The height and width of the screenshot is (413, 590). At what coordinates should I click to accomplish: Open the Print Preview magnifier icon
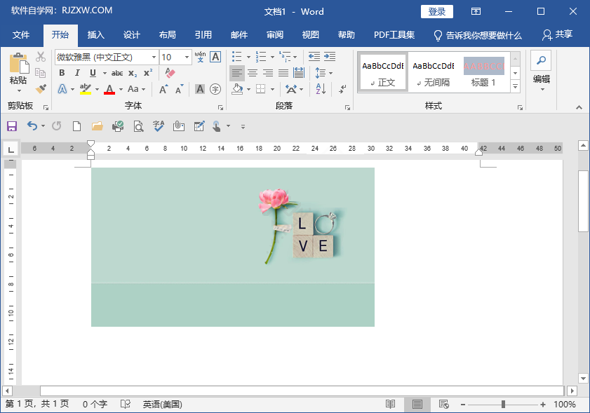click(139, 126)
